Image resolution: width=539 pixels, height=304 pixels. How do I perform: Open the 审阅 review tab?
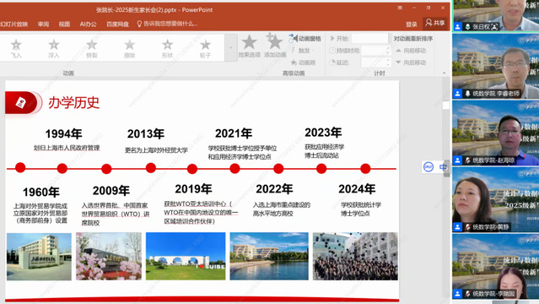(43, 24)
